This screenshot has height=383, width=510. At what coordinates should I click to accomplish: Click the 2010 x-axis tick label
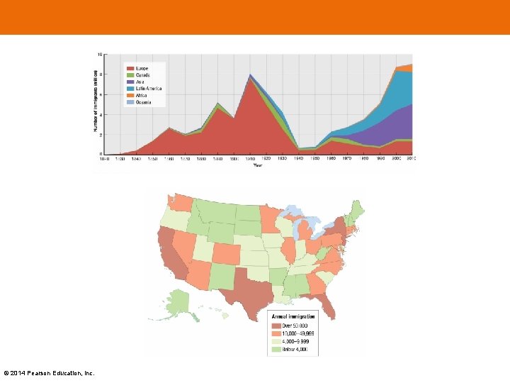(x=412, y=159)
